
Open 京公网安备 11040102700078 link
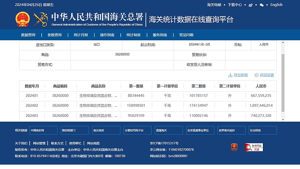pos(172,149)
